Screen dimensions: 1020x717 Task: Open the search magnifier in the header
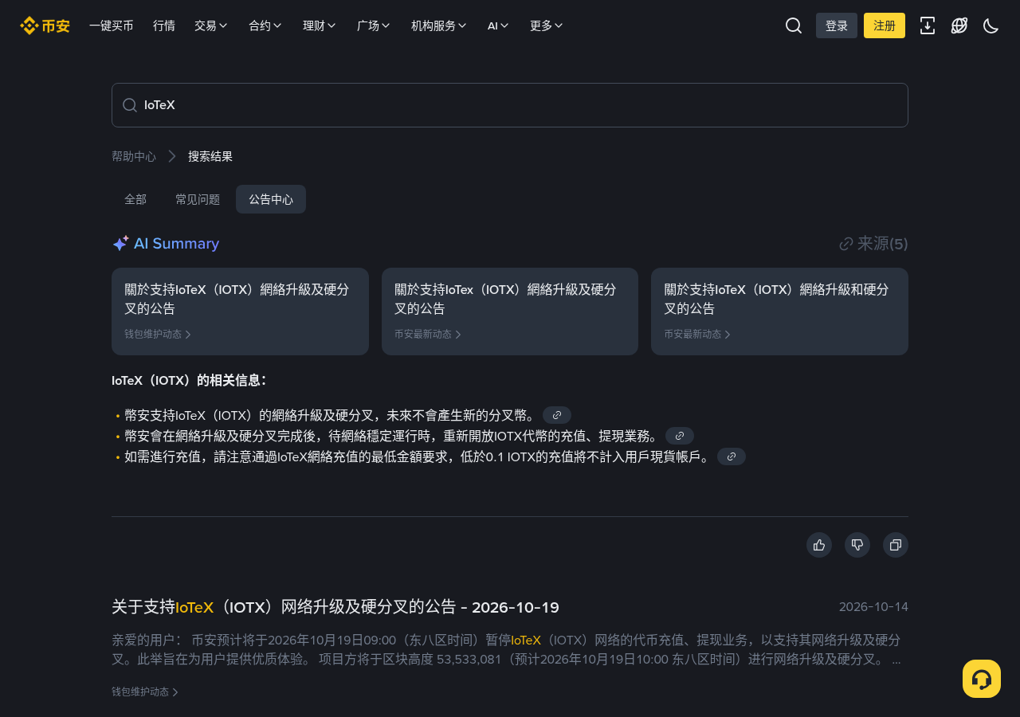(x=794, y=25)
